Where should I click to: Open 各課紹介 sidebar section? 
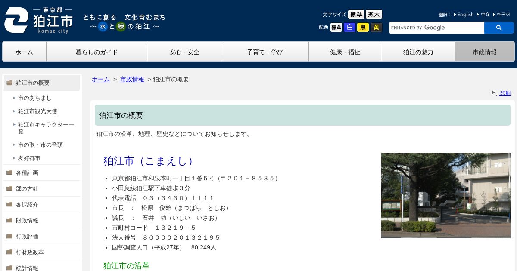pos(42,204)
